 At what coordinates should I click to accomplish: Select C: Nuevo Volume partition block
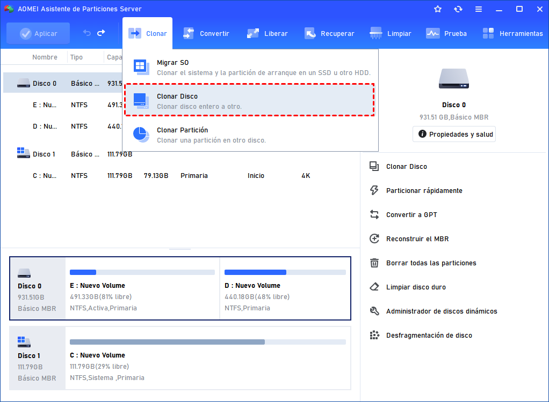(x=208, y=358)
